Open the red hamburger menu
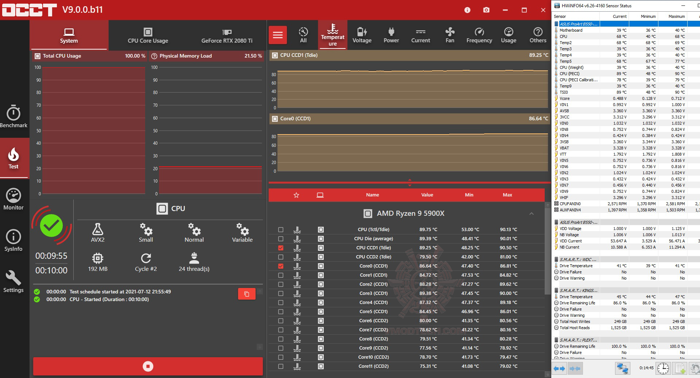Image resolution: width=700 pixels, height=378 pixels. (278, 35)
